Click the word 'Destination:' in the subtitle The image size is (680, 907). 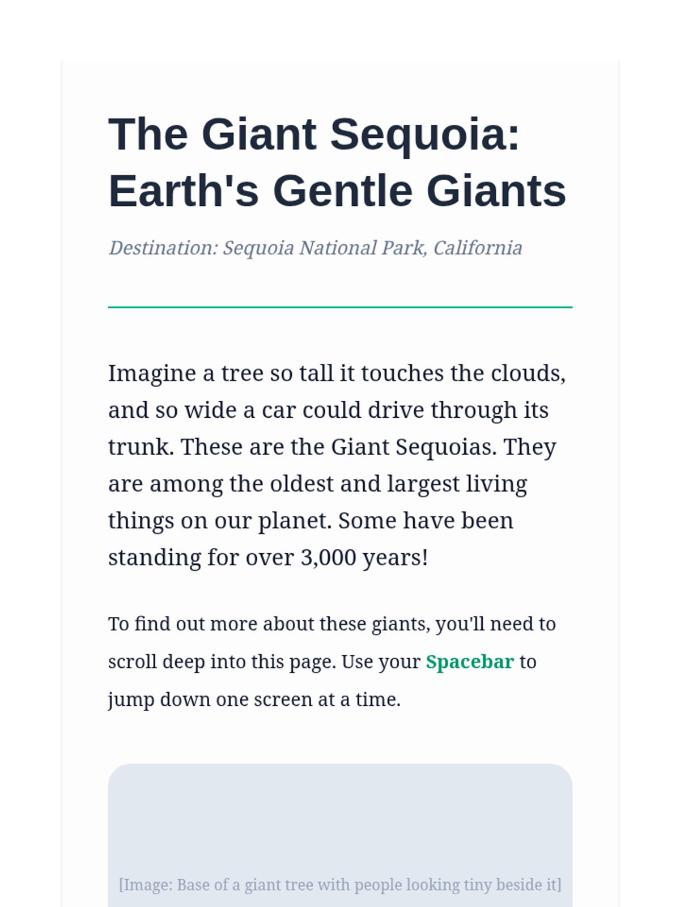163,248
